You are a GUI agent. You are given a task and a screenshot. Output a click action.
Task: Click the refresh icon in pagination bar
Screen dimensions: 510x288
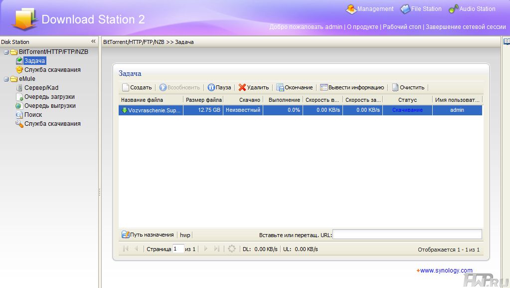[231, 249]
